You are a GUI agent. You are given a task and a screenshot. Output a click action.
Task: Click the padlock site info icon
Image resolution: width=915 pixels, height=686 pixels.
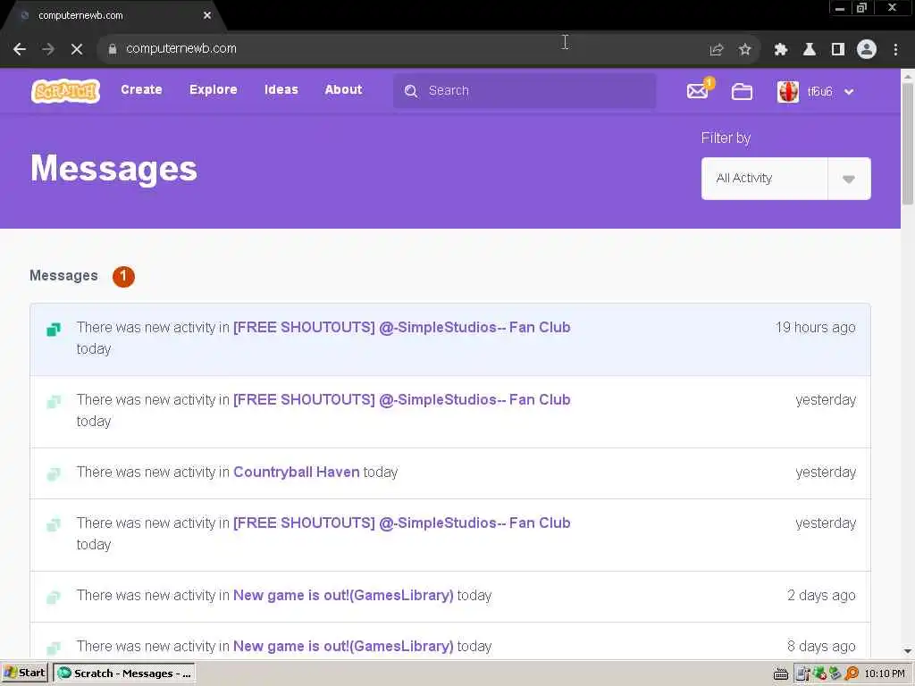point(113,49)
